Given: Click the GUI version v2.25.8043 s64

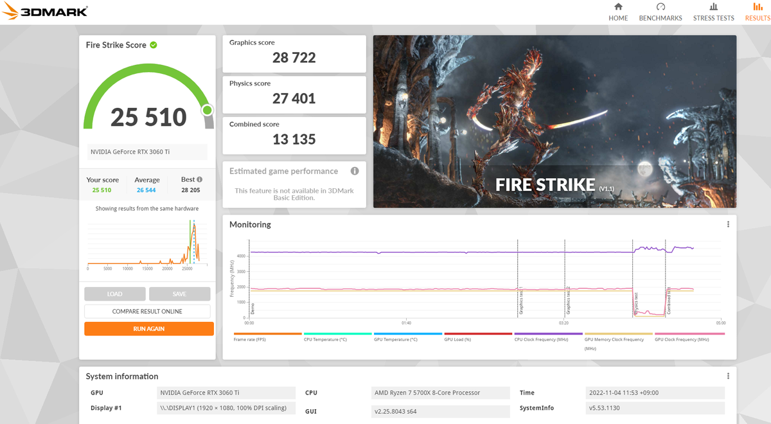Looking at the screenshot, I should [x=442, y=411].
